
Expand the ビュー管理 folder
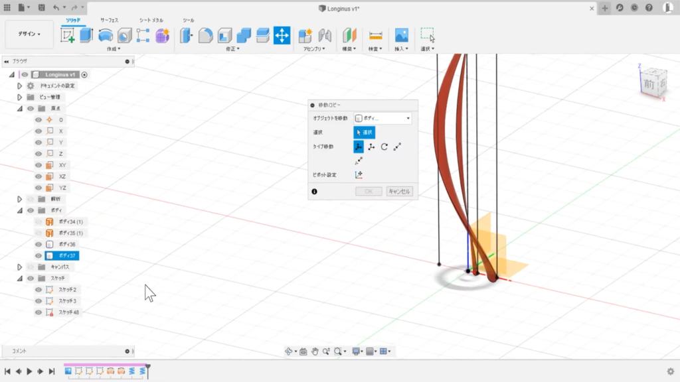click(x=19, y=97)
